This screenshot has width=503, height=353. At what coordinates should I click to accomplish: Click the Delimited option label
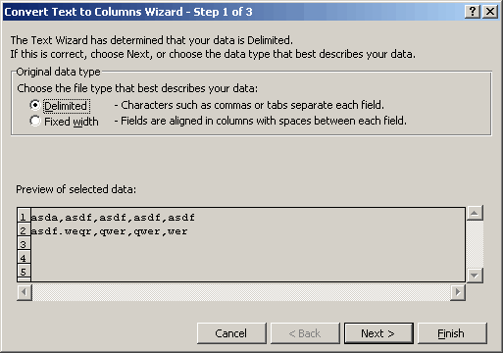pyautogui.click(x=66, y=106)
